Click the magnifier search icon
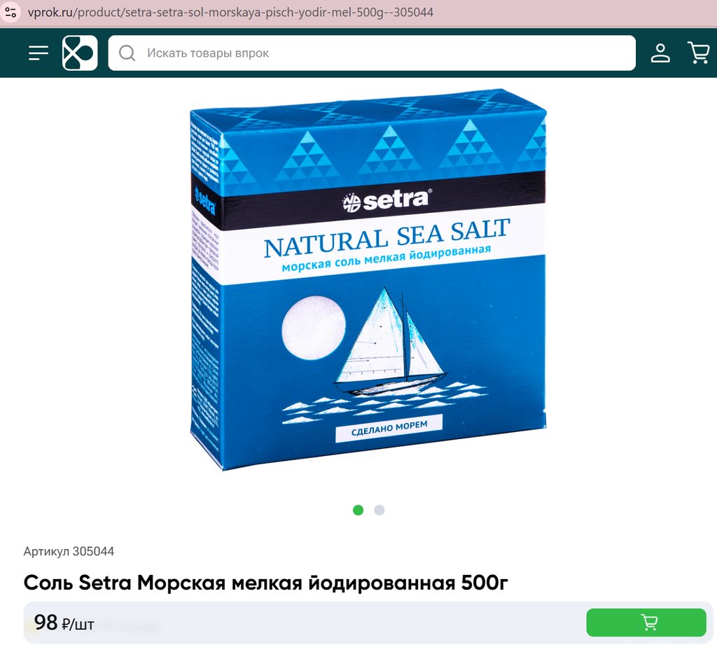The width and height of the screenshot is (717, 652). (127, 53)
